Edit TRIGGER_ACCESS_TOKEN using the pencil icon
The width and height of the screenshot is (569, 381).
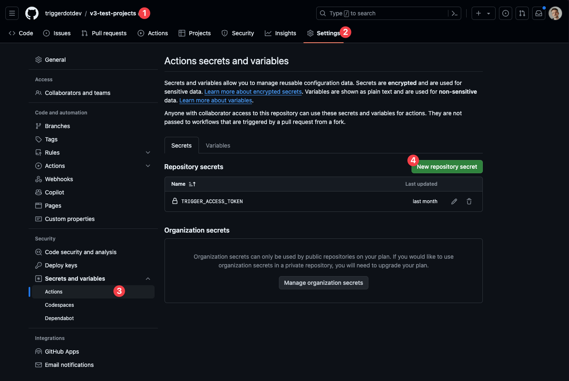click(x=454, y=201)
